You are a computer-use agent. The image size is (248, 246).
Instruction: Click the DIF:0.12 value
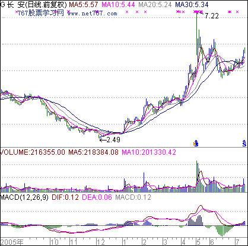[x=65, y=197]
